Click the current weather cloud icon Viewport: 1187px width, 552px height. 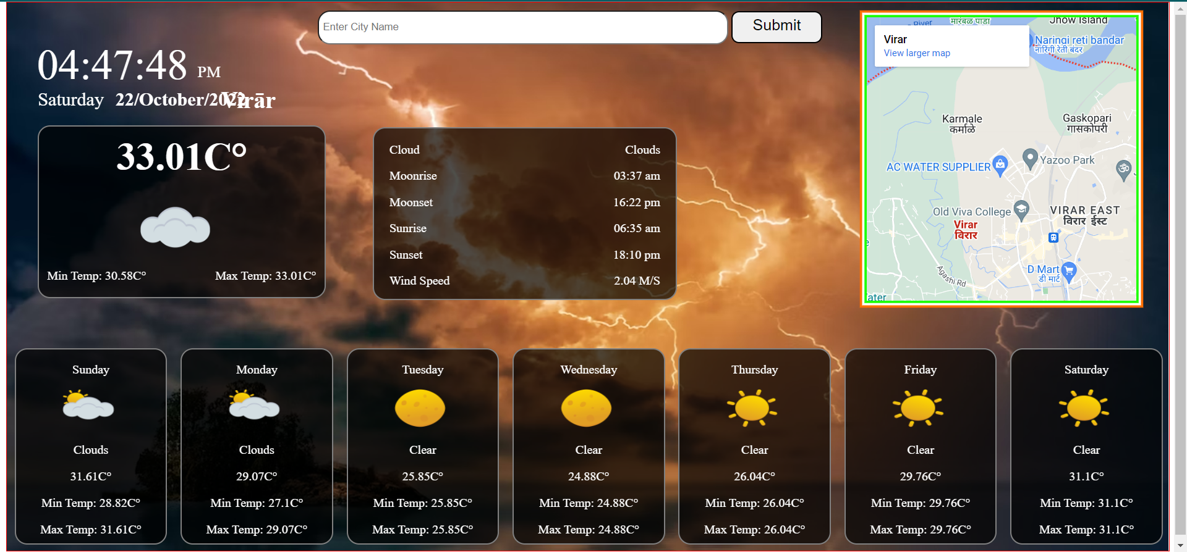tap(175, 227)
